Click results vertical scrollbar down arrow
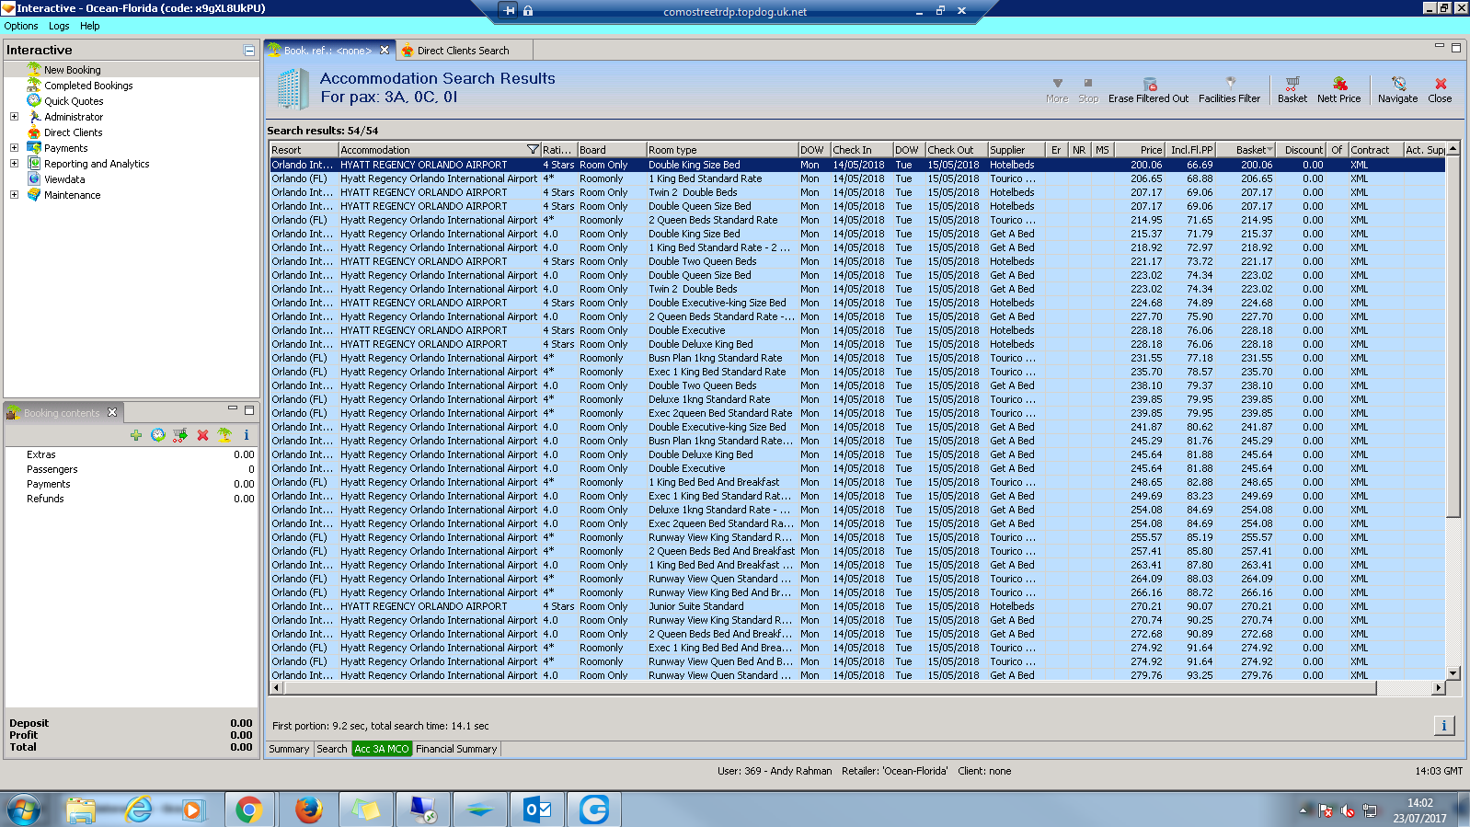 1453,673
